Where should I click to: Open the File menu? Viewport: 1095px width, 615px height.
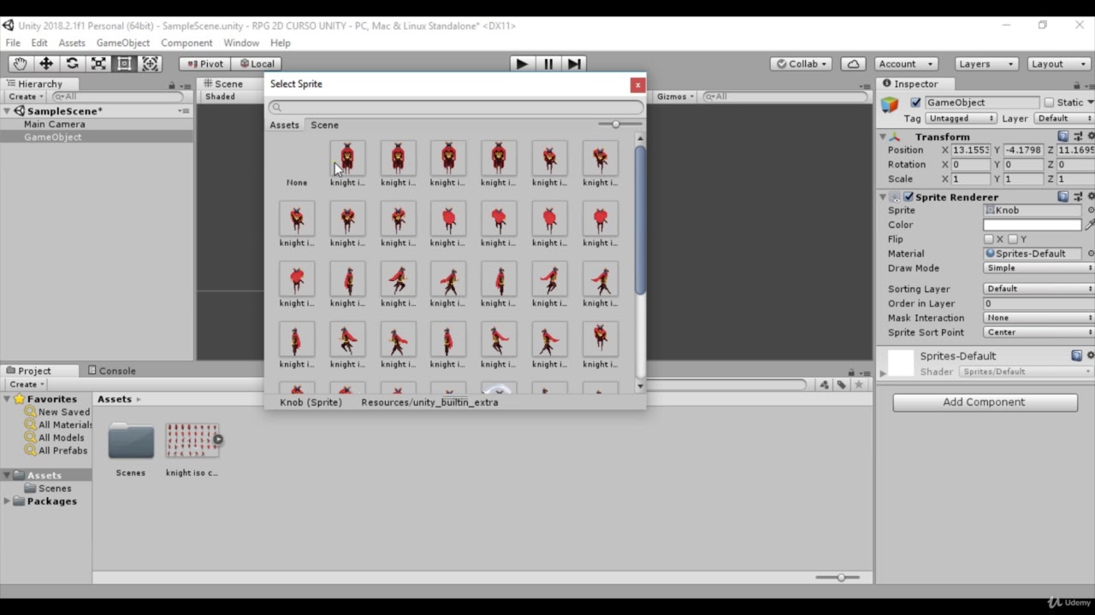tap(13, 43)
